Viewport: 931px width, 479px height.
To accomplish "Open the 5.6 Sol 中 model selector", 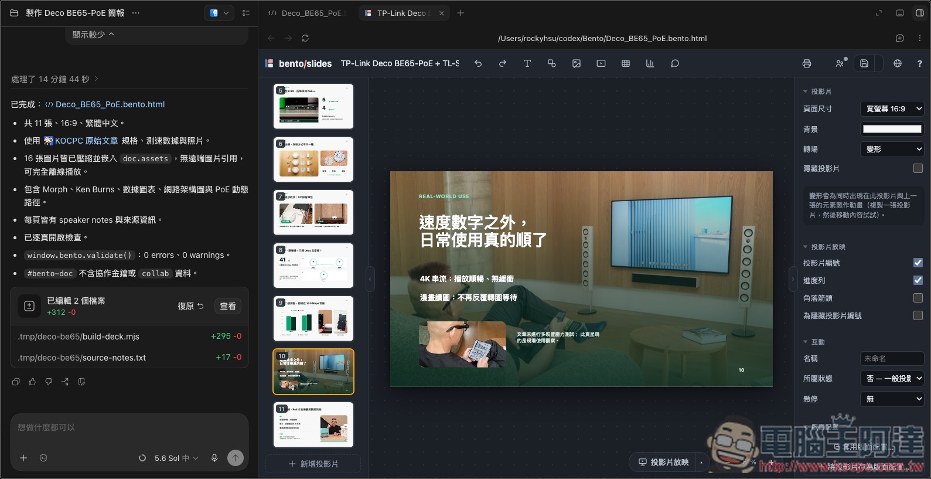I will pos(176,458).
